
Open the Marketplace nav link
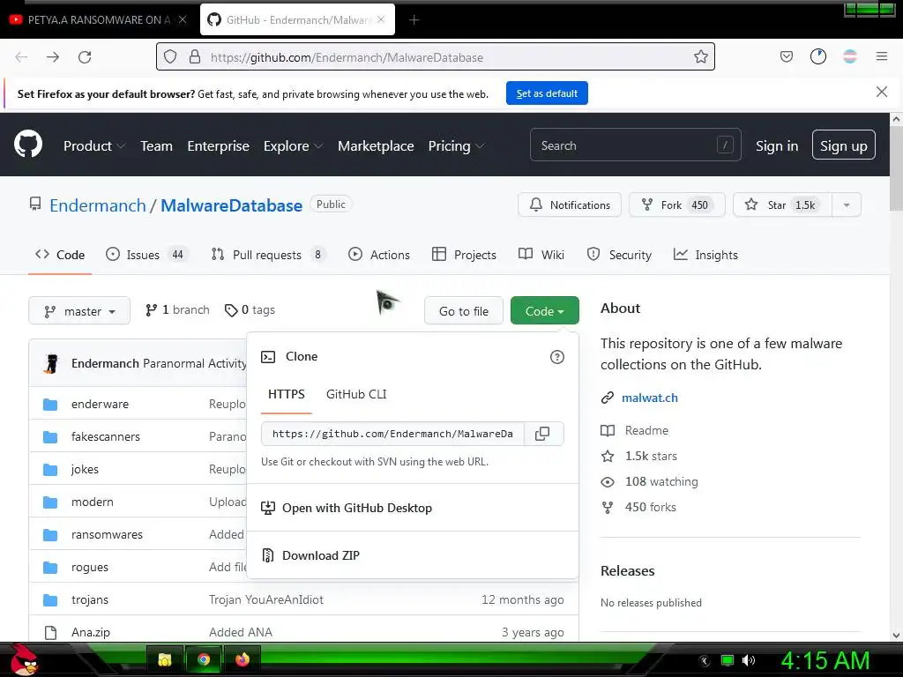376,146
